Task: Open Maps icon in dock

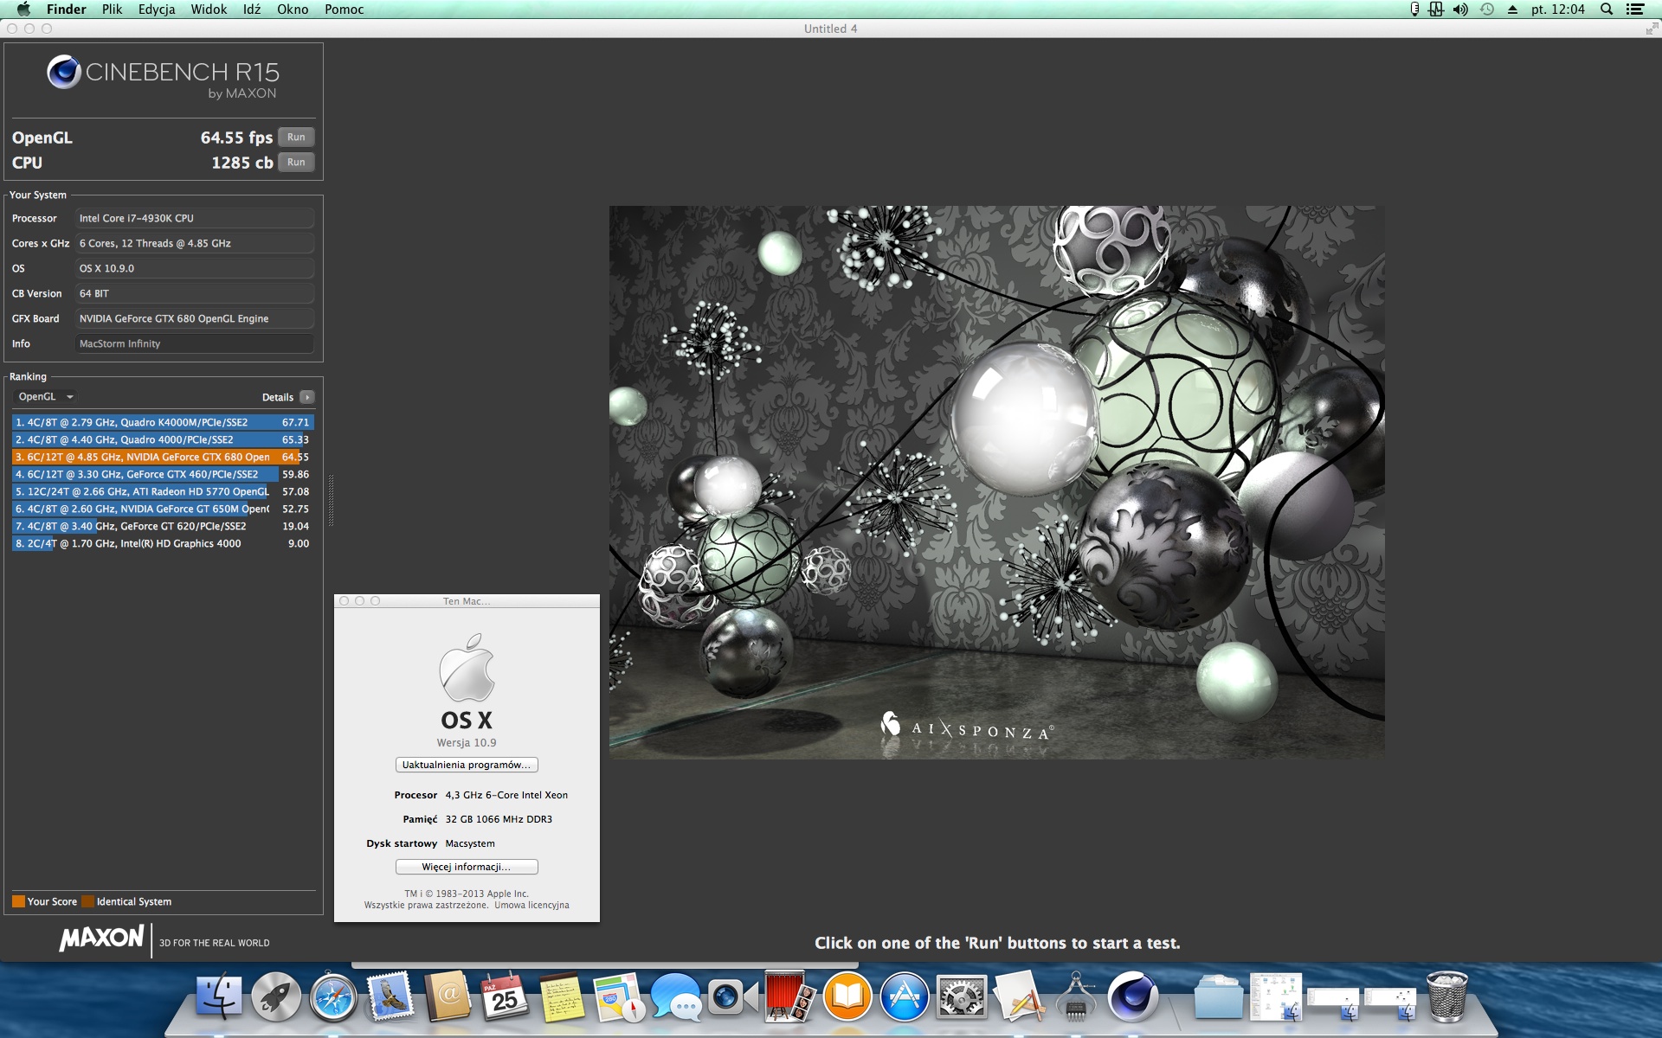Action: coord(619,996)
